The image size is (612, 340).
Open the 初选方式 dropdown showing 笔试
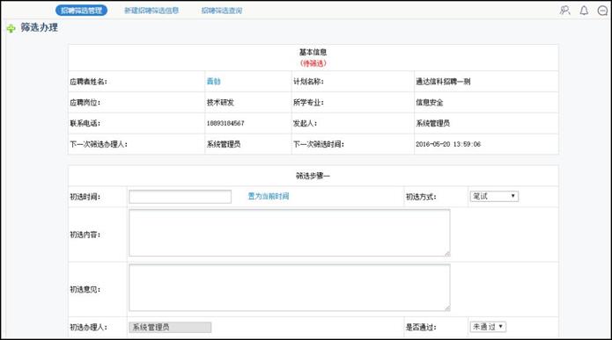pyautogui.click(x=494, y=196)
